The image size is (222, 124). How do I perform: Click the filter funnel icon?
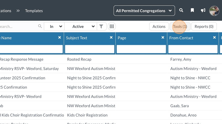click(101, 26)
